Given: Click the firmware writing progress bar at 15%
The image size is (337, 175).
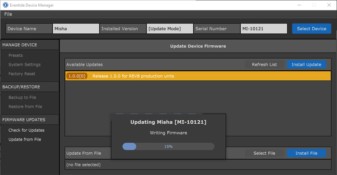Looking at the screenshot, I should point(168,146).
